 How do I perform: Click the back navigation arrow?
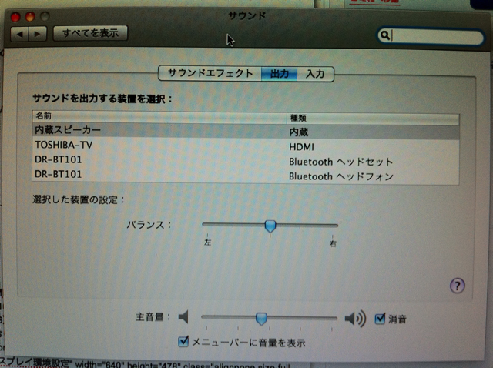point(22,34)
